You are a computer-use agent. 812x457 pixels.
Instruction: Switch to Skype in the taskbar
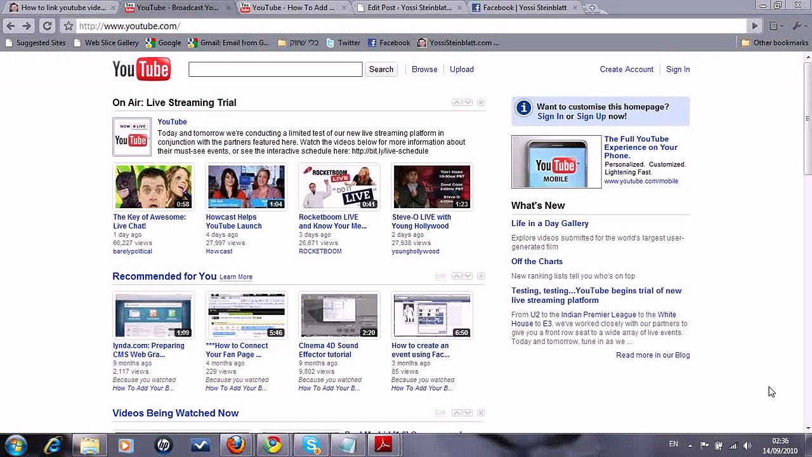point(310,445)
